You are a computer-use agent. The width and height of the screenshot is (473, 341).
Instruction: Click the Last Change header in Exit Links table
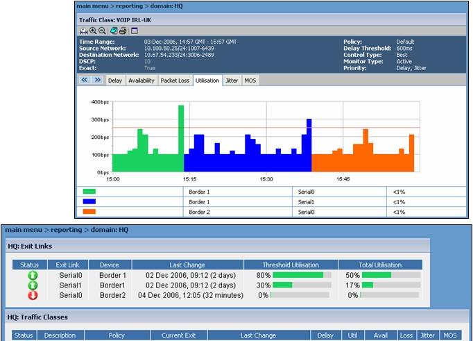click(x=187, y=265)
